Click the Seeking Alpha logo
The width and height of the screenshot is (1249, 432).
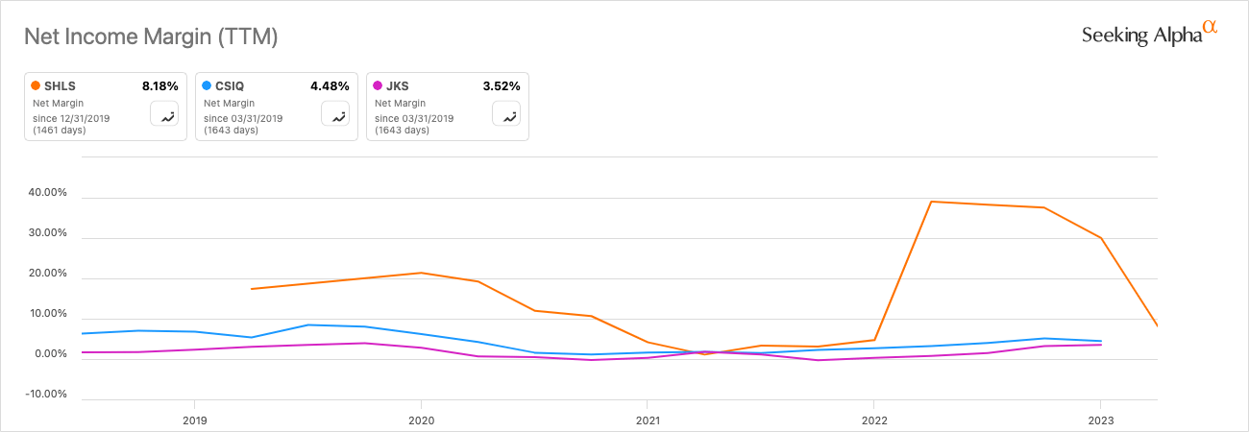[1149, 35]
